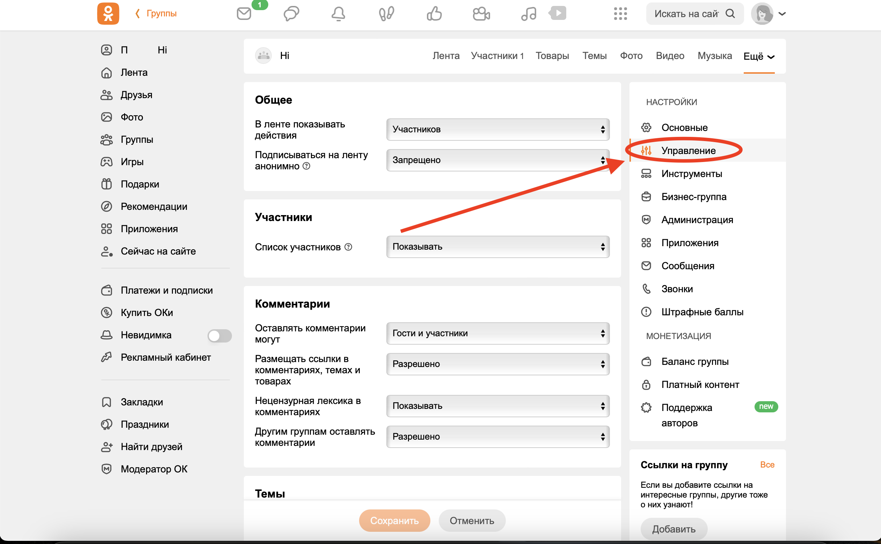The height and width of the screenshot is (544, 881).
Task: Open discussions chat bubble icon
Action: pyautogui.click(x=291, y=14)
